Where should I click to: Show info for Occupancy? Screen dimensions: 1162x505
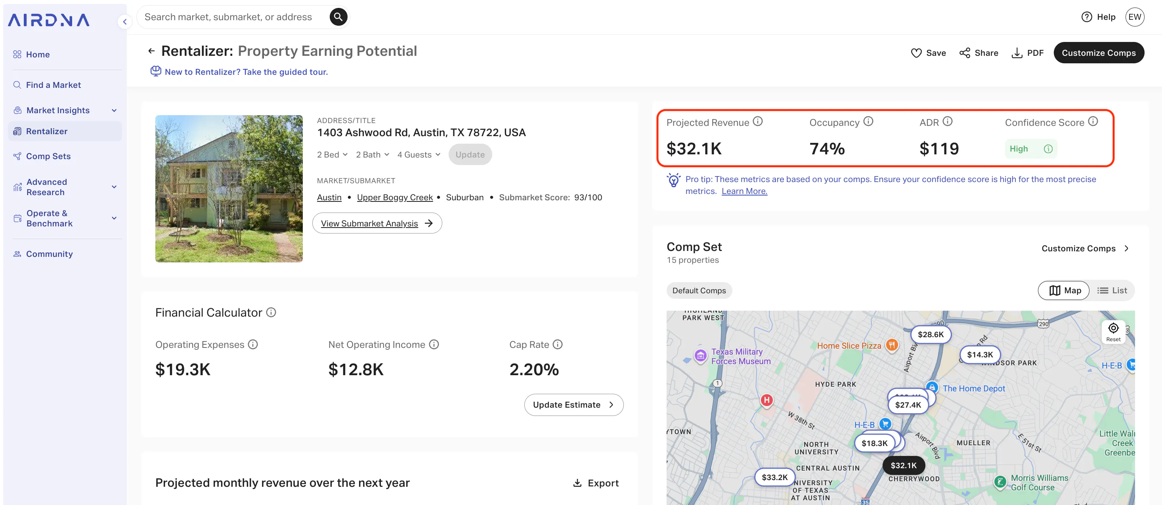[868, 122]
